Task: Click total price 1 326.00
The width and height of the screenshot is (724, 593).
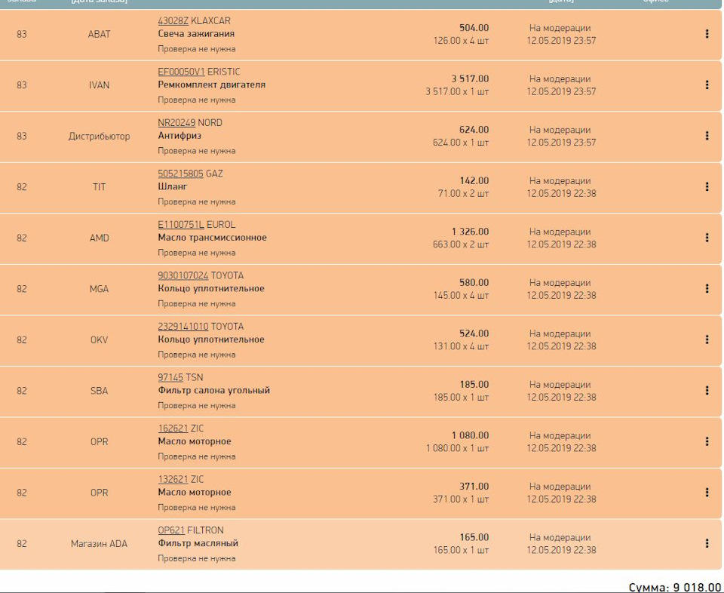Action: pyautogui.click(x=470, y=232)
